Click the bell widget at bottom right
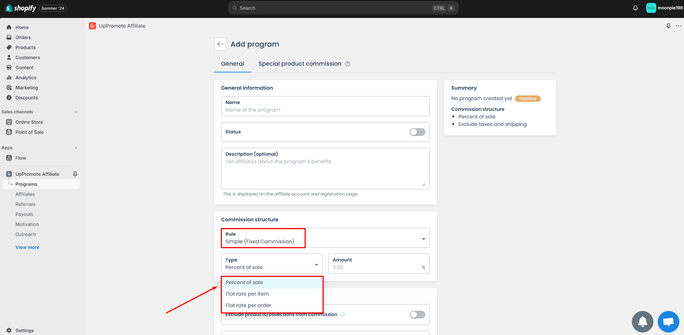This screenshot has width=684, height=335. [643, 322]
